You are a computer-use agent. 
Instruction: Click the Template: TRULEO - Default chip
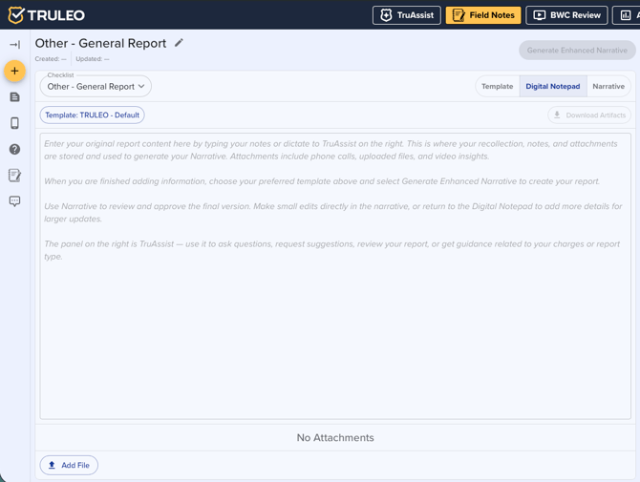click(x=93, y=115)
